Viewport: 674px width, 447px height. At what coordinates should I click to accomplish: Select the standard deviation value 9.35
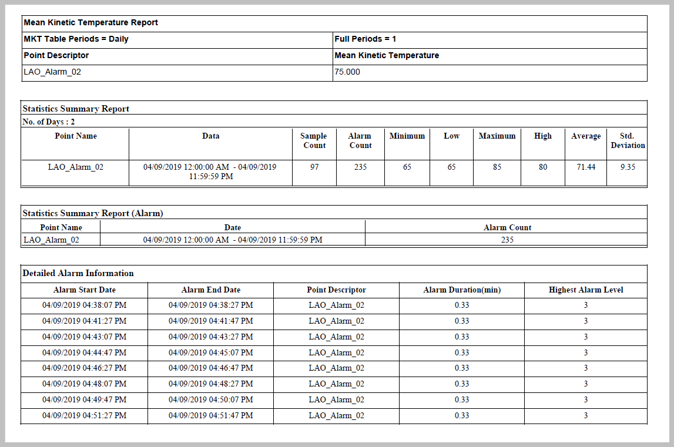coord(627,167)
